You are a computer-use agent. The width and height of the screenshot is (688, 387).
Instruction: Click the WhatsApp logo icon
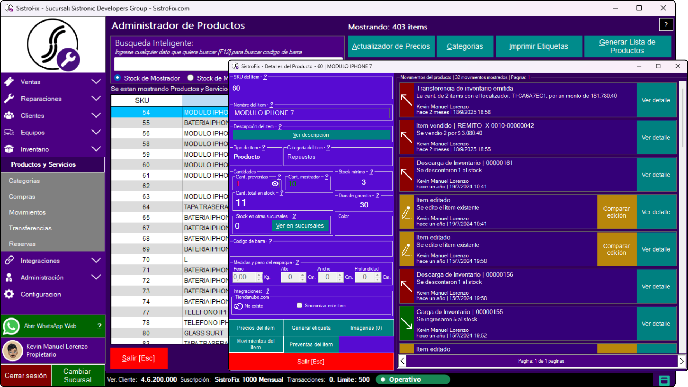click(11, 326)
